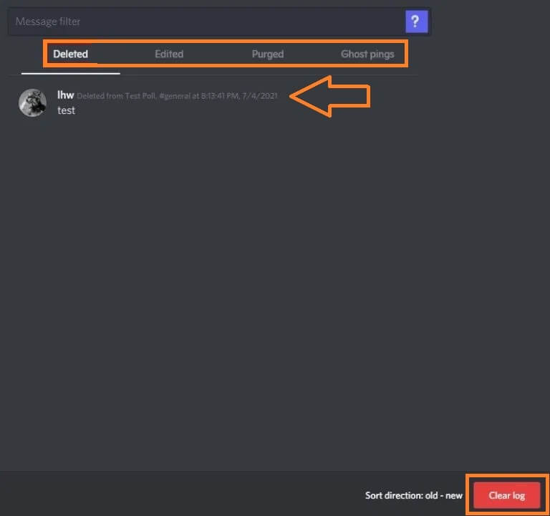The width and height of the screenshot is (550, 516).
Task: Jump to #general channel from log entry
Action: click(x=174, y=96)
